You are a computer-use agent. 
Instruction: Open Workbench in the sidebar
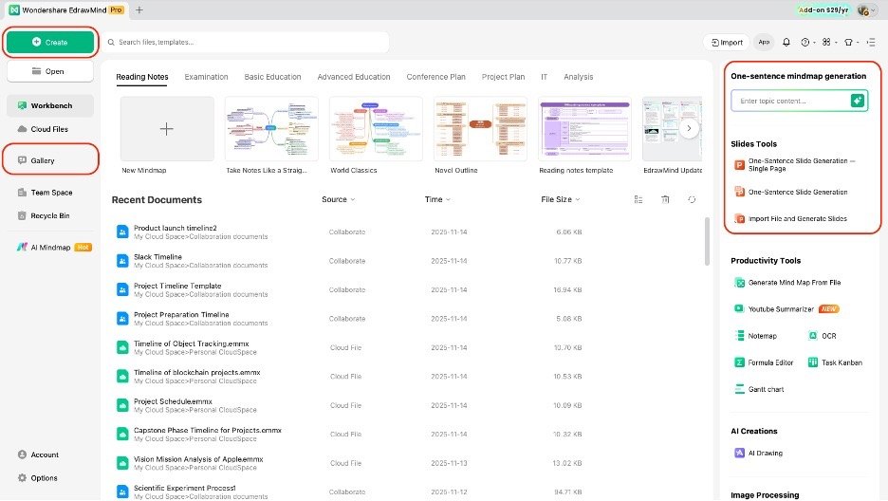click(x=50, y=105)
